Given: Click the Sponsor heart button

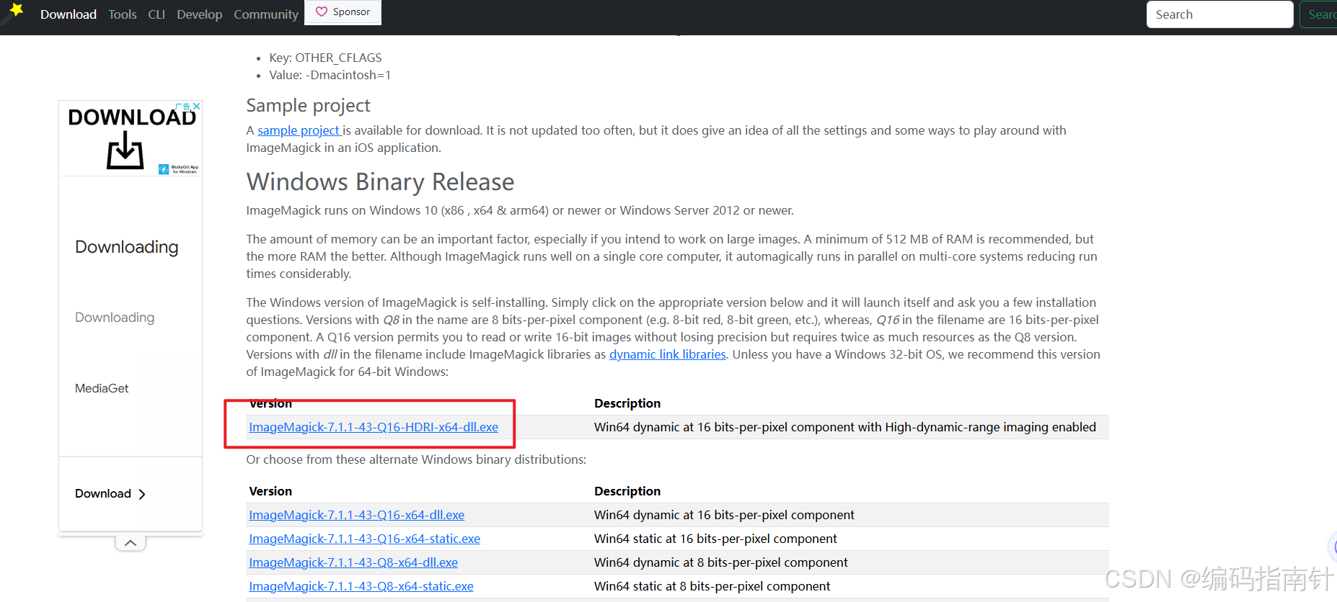Looking at the screenshot, I should (343, 12).
